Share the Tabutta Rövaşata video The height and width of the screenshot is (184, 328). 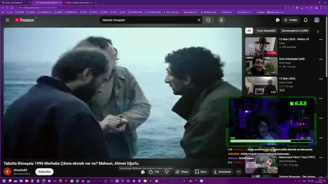point(182,172)
